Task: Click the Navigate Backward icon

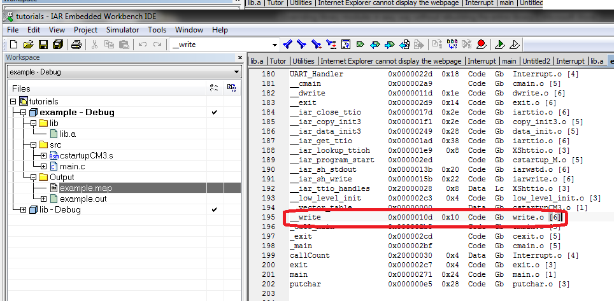Action: [x=404, y=45]
